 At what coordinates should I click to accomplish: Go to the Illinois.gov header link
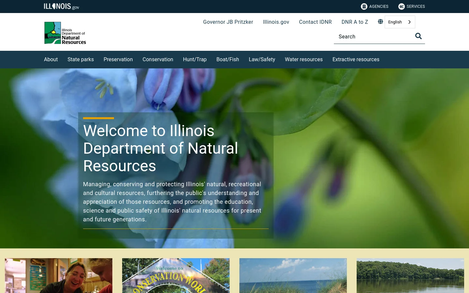coord(276,22)
